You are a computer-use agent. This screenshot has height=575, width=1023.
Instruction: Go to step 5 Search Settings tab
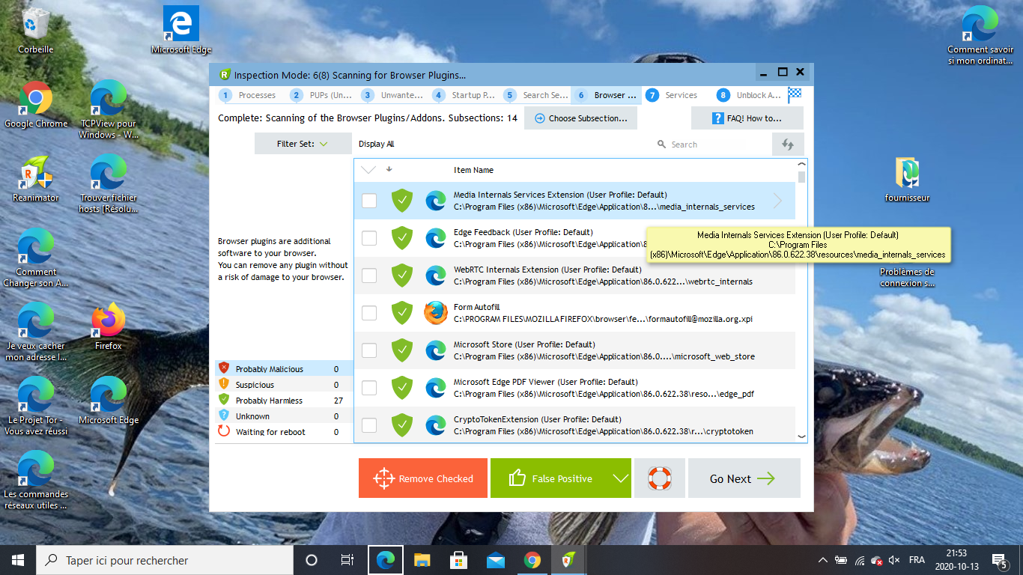coord(535,95)
